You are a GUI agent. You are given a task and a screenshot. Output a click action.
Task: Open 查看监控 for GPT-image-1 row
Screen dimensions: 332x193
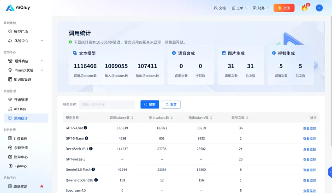pyautogui.click(x=309, y=159)
